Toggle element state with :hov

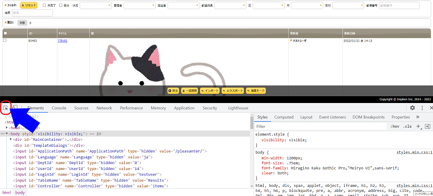[x=395, y=126]
